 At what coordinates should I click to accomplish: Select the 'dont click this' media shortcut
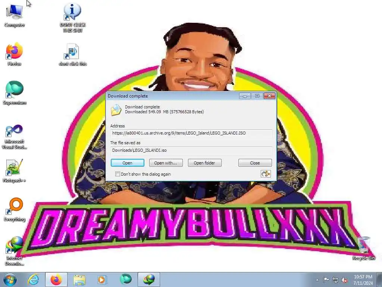click(73, 54)
